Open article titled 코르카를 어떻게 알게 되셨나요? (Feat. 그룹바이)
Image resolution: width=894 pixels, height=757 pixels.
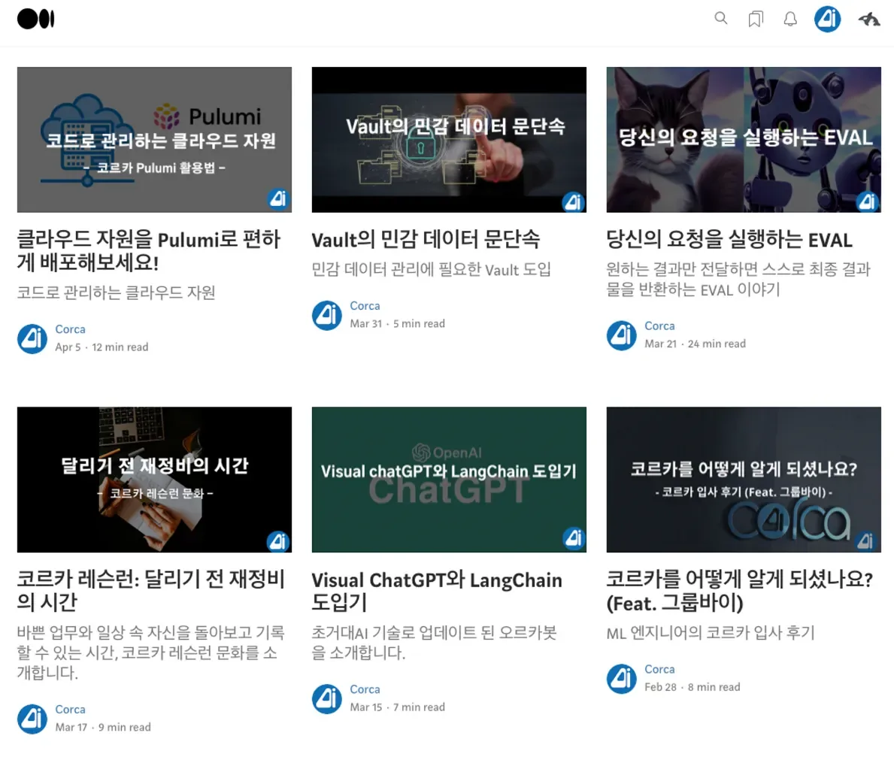(740, 591)
